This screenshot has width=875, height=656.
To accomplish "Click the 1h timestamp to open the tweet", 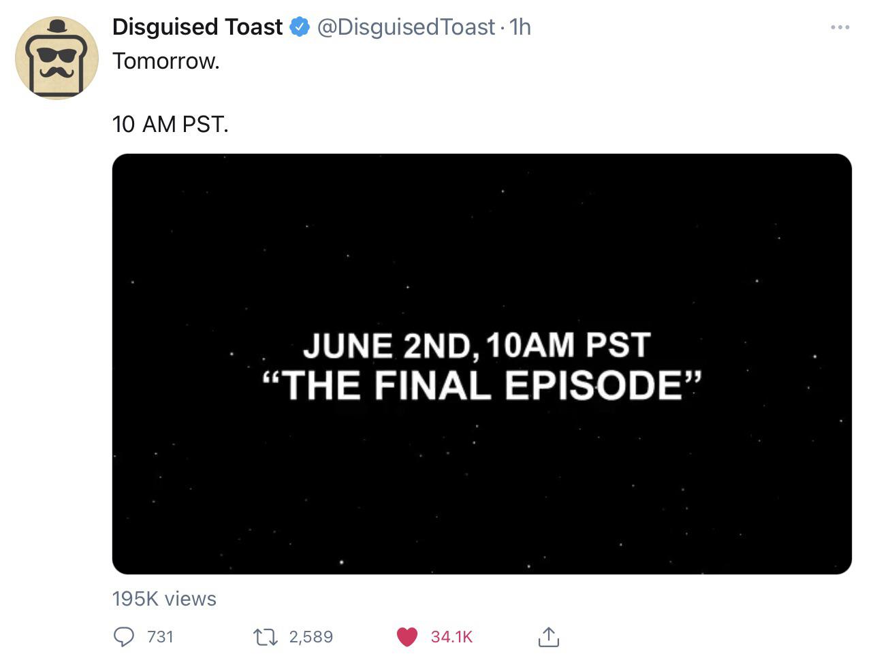I will (x=522, y=27).
